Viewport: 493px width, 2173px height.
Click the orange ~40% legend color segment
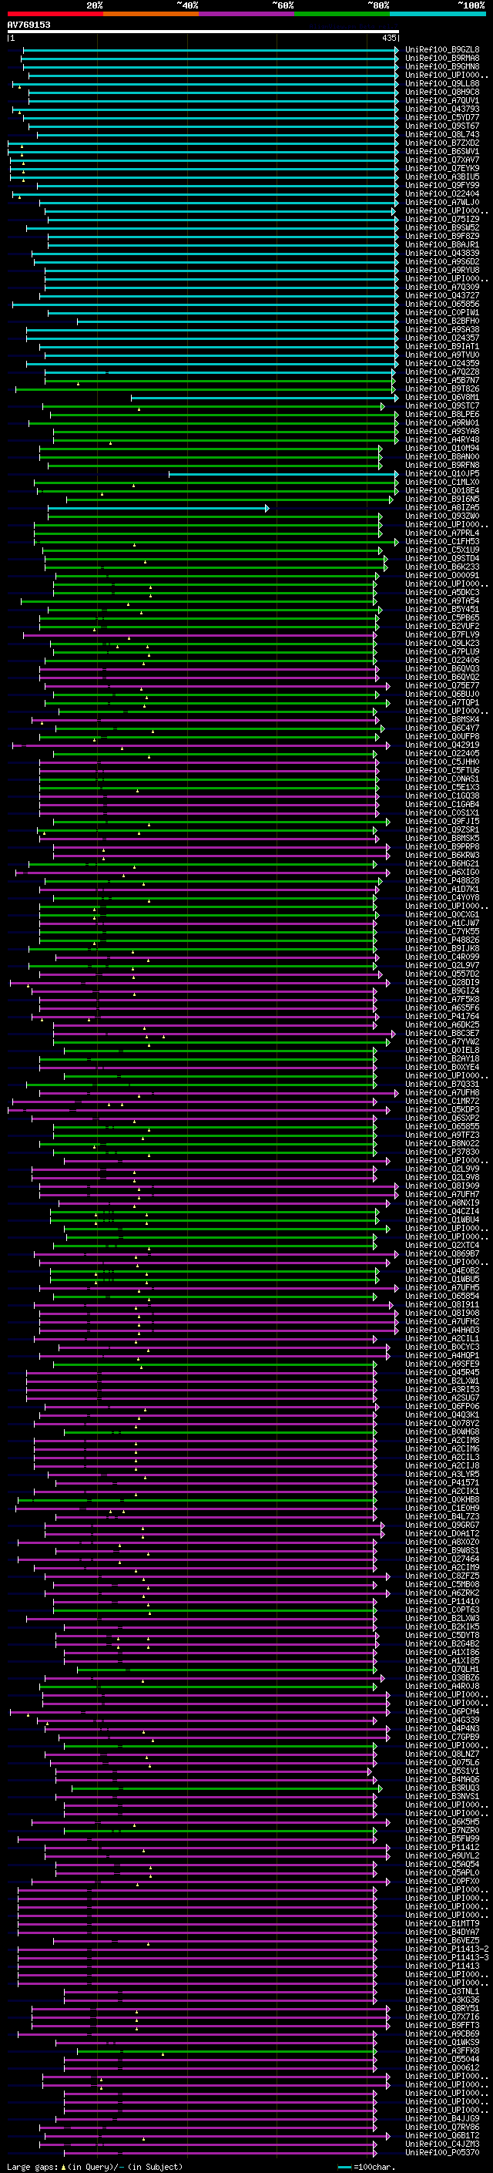point(151,14)
